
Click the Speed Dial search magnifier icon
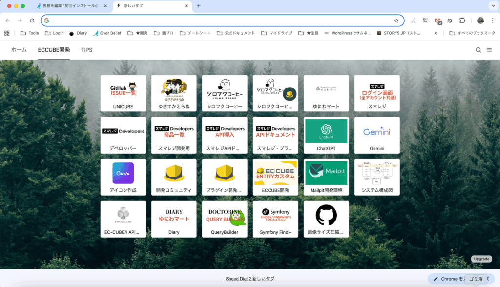click(479, 50)
